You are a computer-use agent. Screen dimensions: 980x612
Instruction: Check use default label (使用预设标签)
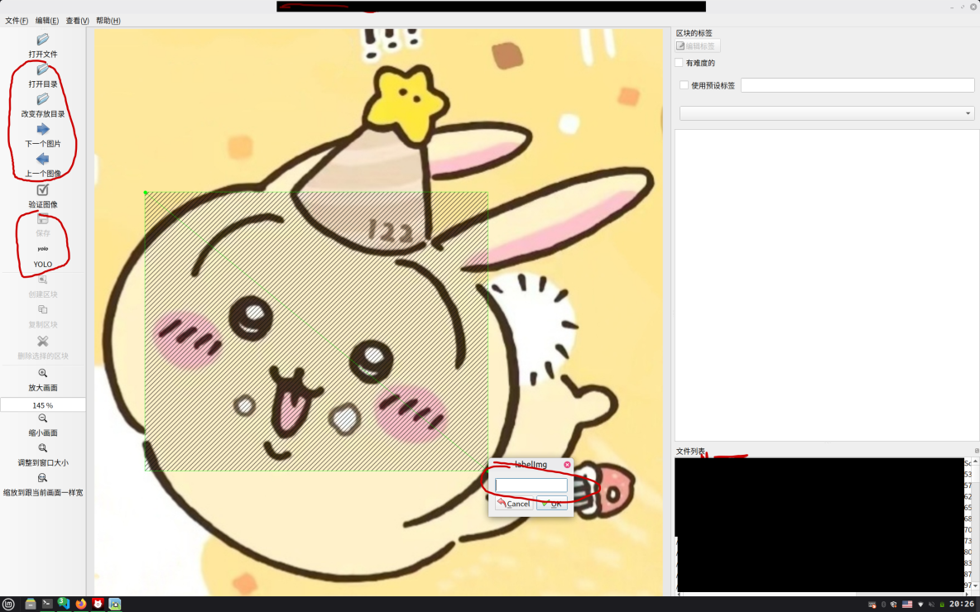coord(685,84)
